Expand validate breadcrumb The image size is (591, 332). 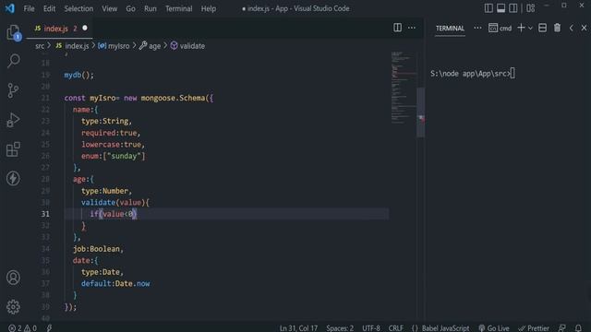tap(187, 46)
